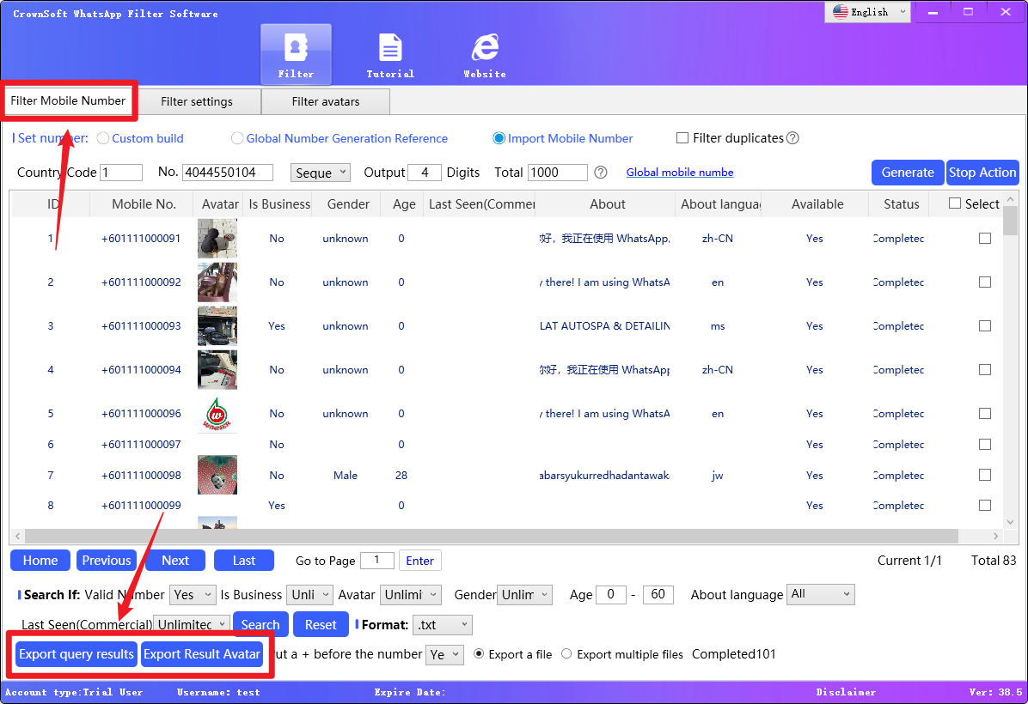This screenshot has height=704, width=1028.
Task: Click Export query results button
Action: coord(76,653)
